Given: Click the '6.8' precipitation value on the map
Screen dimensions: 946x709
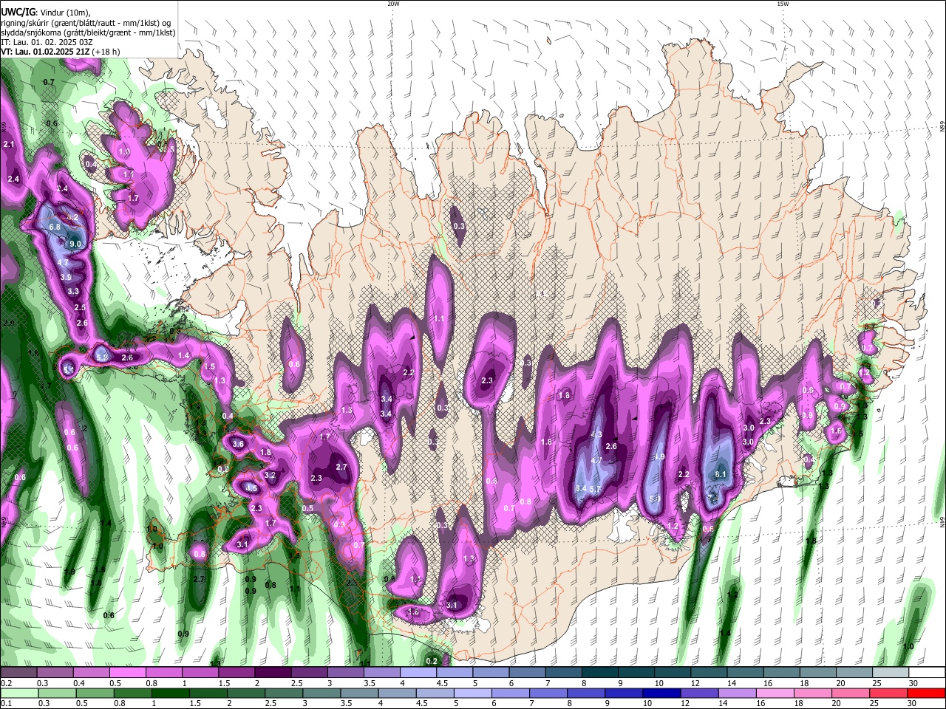Looking at the screenshot, I should pos(55,227).
